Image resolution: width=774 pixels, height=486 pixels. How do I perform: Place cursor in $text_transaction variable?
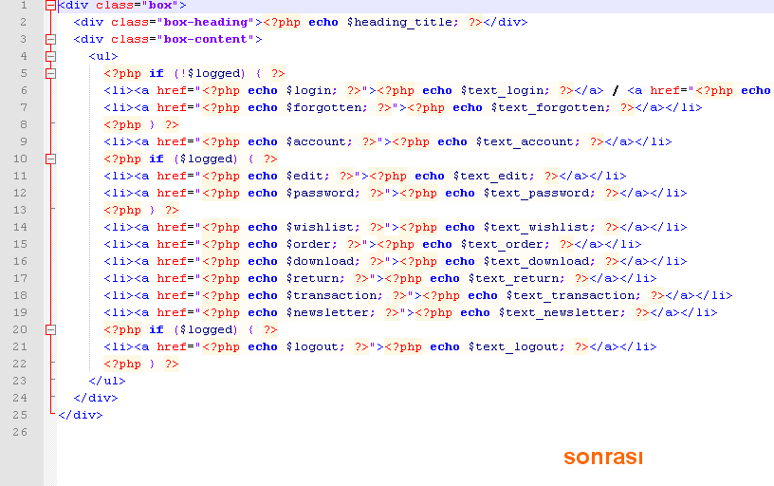pyautogui.click(x=578, y=295)
